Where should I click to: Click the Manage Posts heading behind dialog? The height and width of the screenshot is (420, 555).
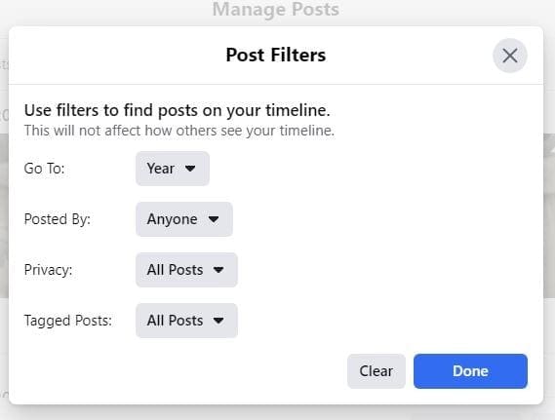[x=276, y=10]
